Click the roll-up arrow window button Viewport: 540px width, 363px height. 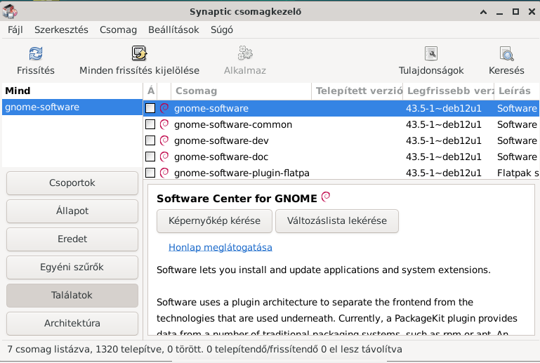[484, 12]
